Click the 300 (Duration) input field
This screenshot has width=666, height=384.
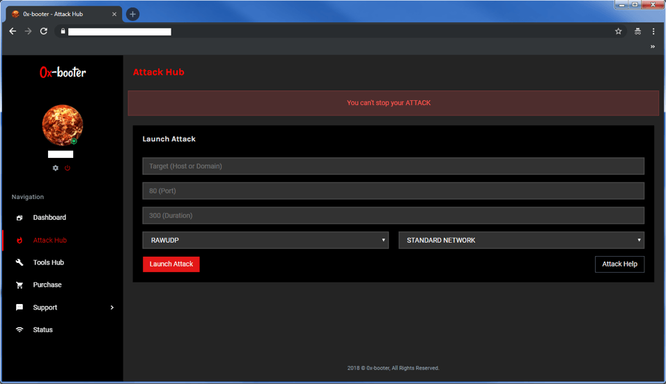coord(394,215)
